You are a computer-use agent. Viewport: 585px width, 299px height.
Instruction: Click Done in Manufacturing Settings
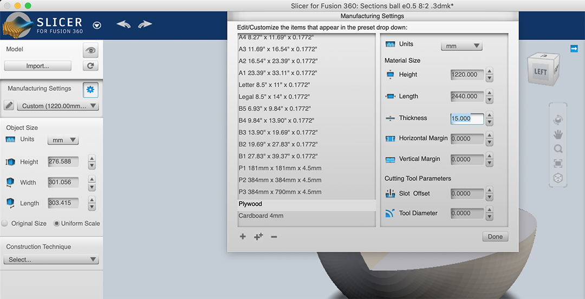[495, 237]
